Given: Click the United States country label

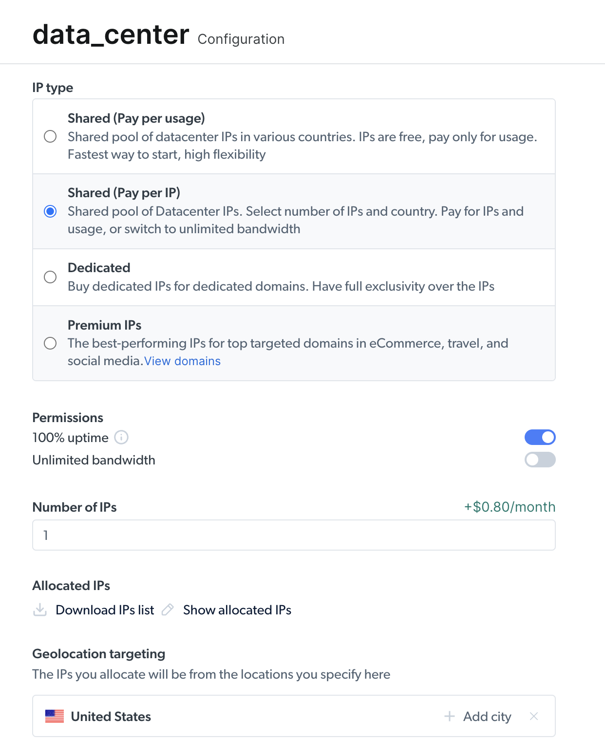Looking at the screenshot, I should tap(111, 717).
